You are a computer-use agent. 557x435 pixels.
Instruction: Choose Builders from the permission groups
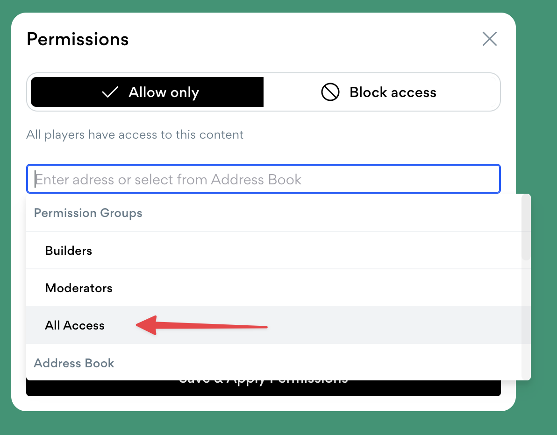[69, 251]
